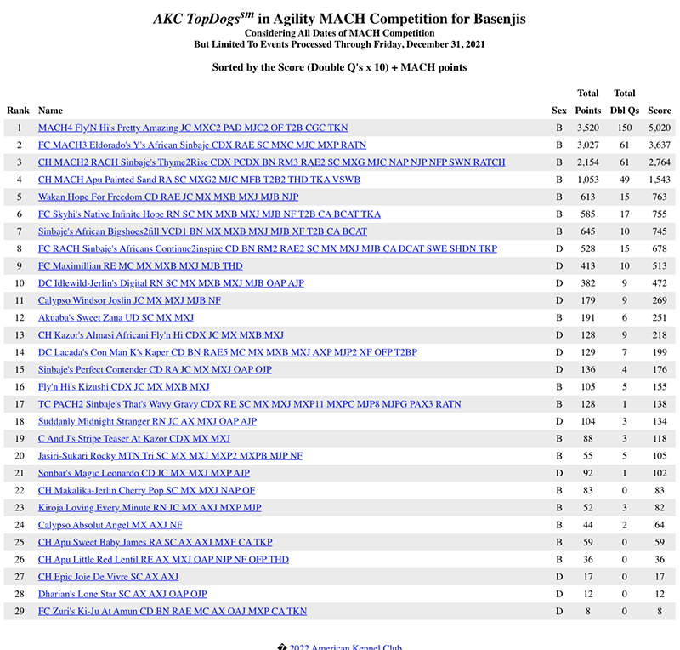Click 2022 American Kennel Club footer link
680x650 pixels.
(345, 647)
